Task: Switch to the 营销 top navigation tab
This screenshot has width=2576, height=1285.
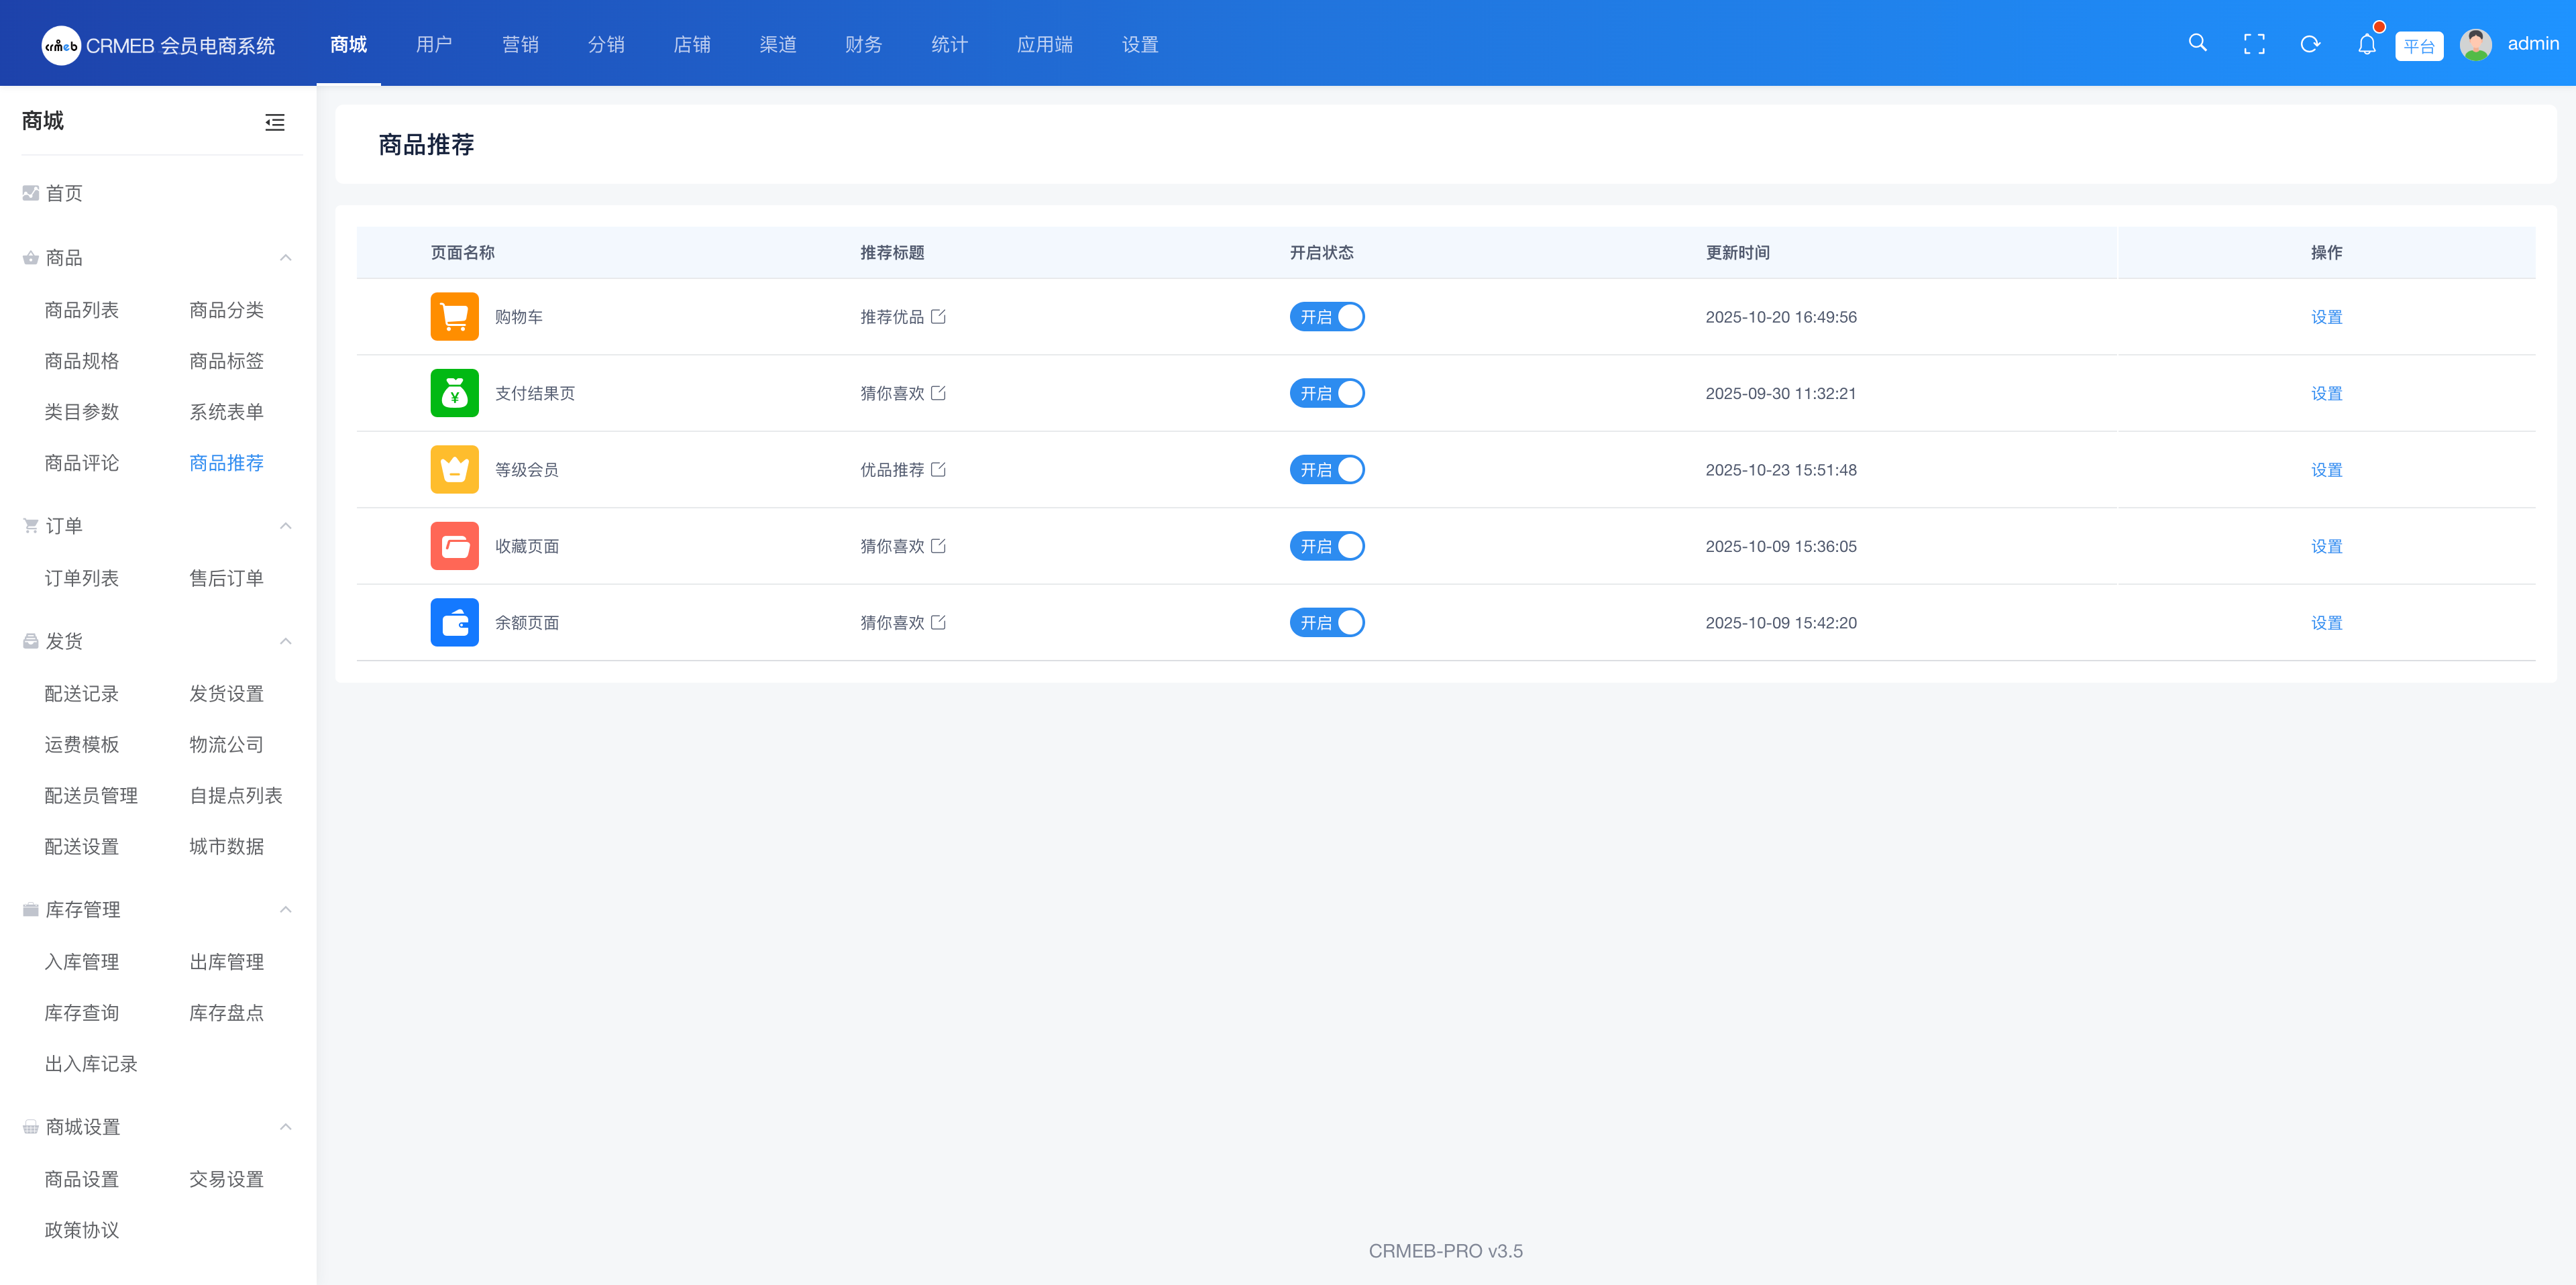Action: click(520, 44)
